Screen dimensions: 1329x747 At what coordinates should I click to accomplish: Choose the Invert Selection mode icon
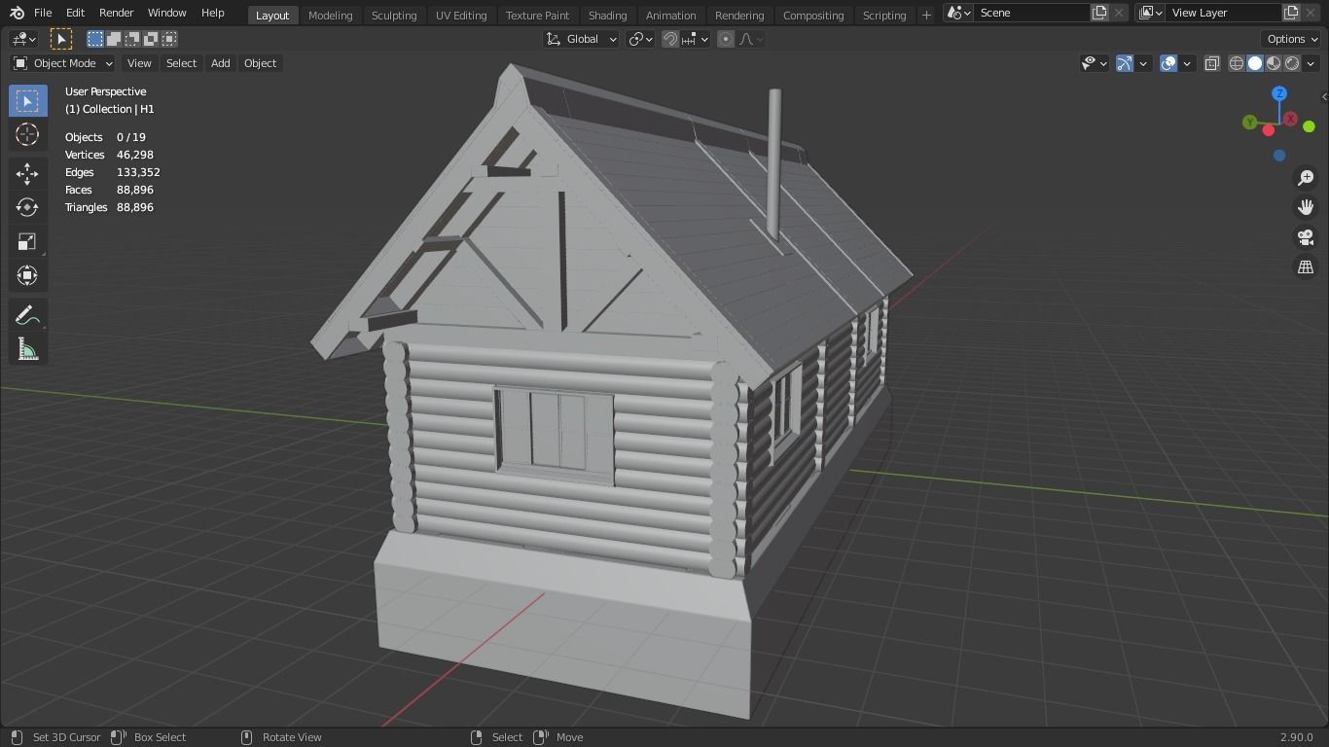[x=151, y=39]
